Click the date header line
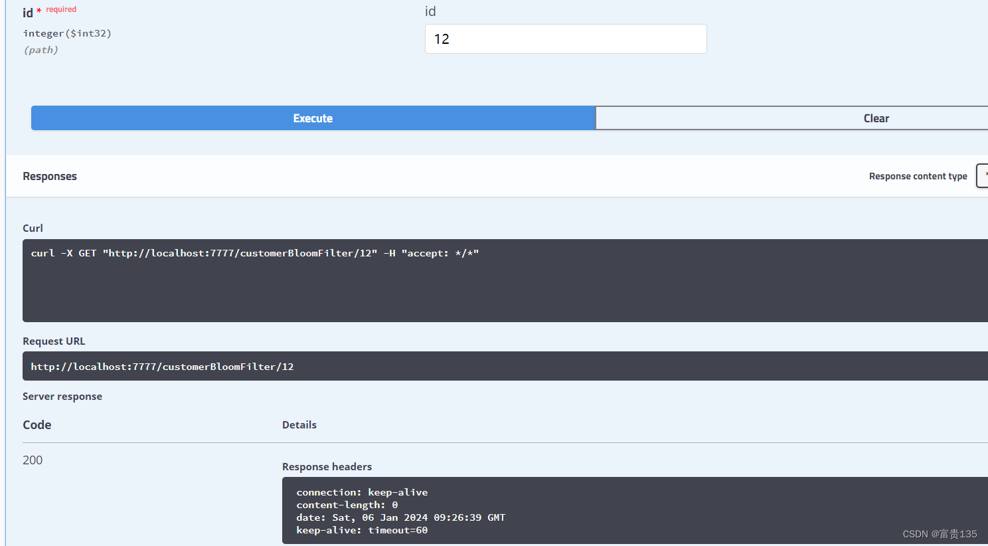This screenshot has height=546, width=988. click(401, 517)
